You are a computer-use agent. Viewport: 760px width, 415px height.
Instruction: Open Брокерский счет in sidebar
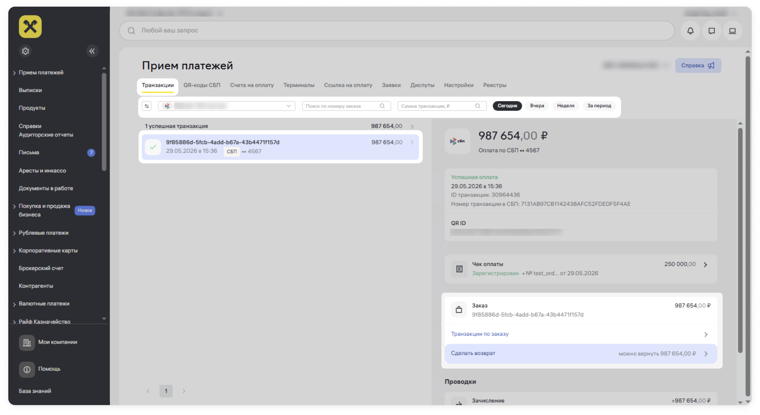(x=41, y=269)
